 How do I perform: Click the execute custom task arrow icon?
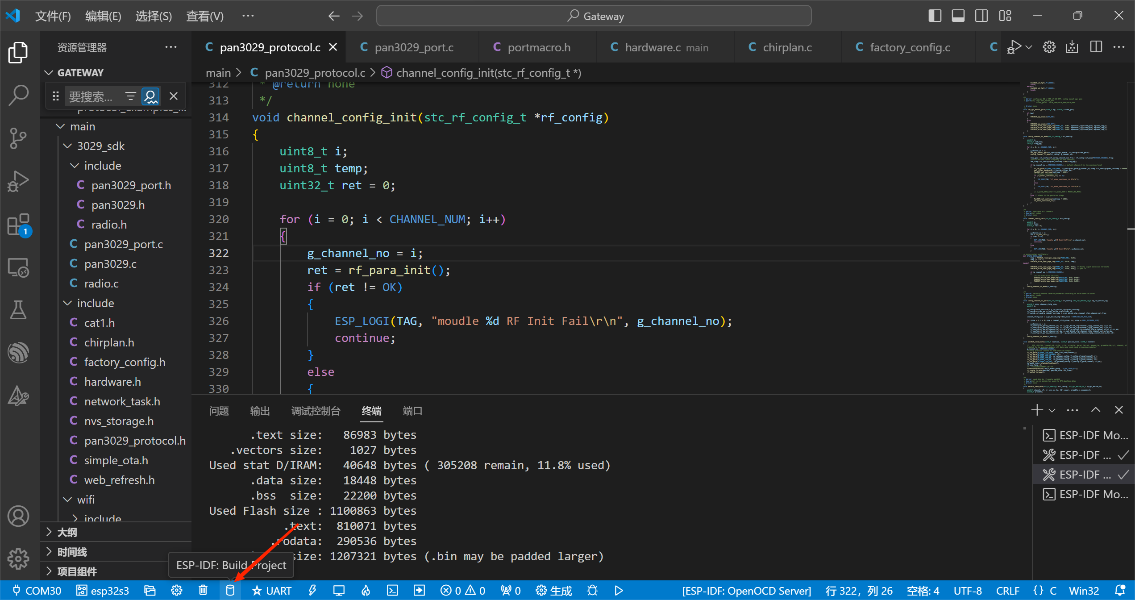click(419, 591)
